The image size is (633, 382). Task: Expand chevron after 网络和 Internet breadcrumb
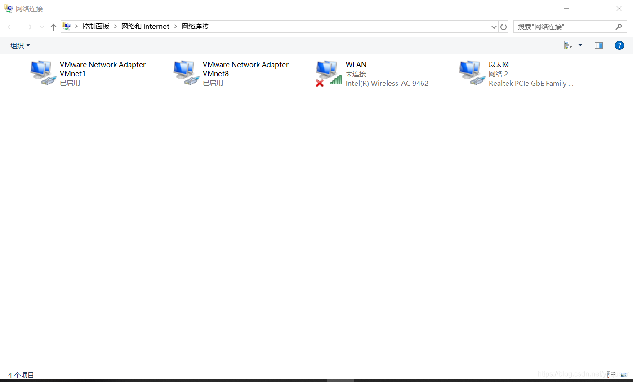pos(176,27)
